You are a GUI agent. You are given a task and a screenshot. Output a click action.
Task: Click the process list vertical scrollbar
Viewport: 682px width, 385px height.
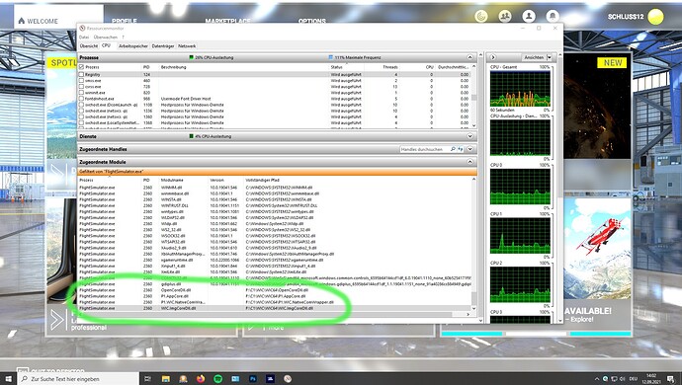(474, 97)
